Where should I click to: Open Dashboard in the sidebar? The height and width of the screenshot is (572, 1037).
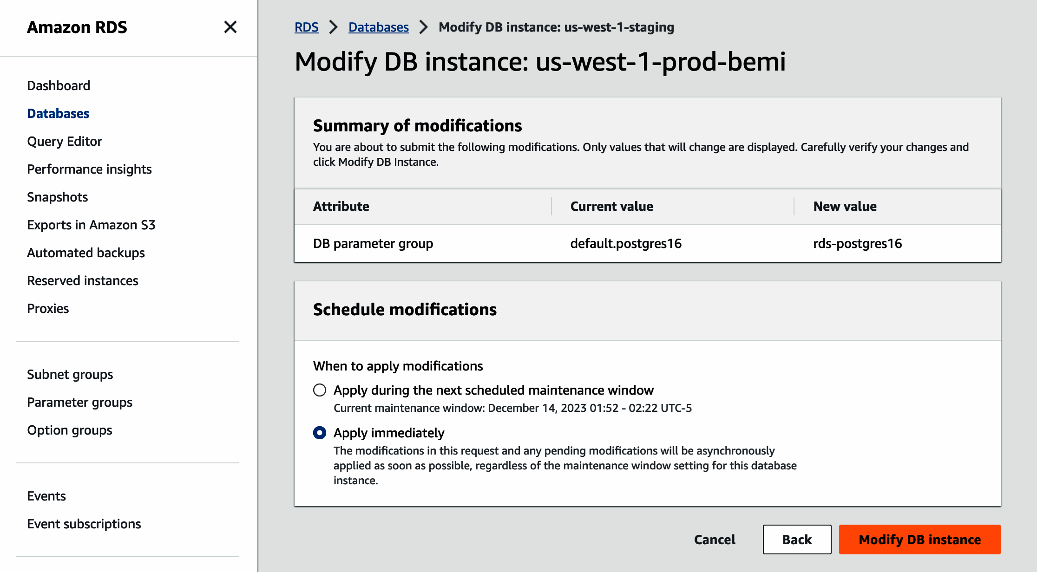59,85
